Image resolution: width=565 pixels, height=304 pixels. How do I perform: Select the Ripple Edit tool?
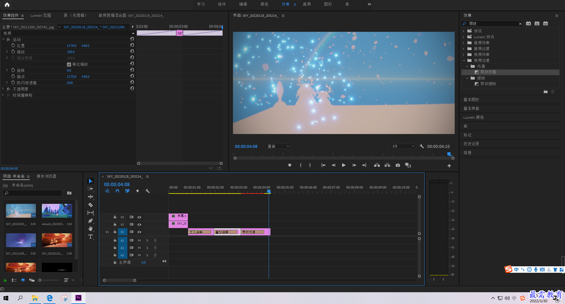(91, 197)
